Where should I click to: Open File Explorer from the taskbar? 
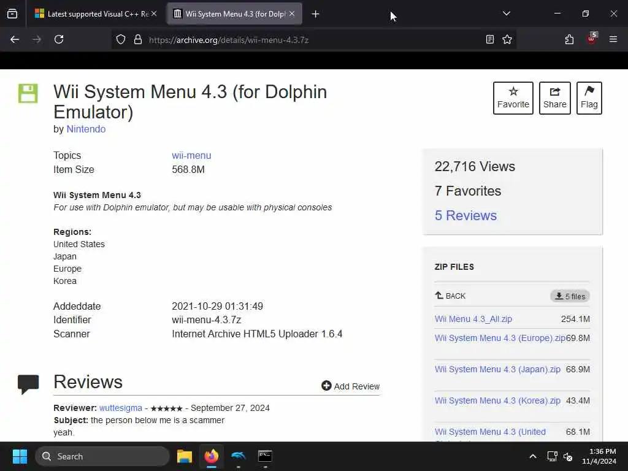pos(185,456)
